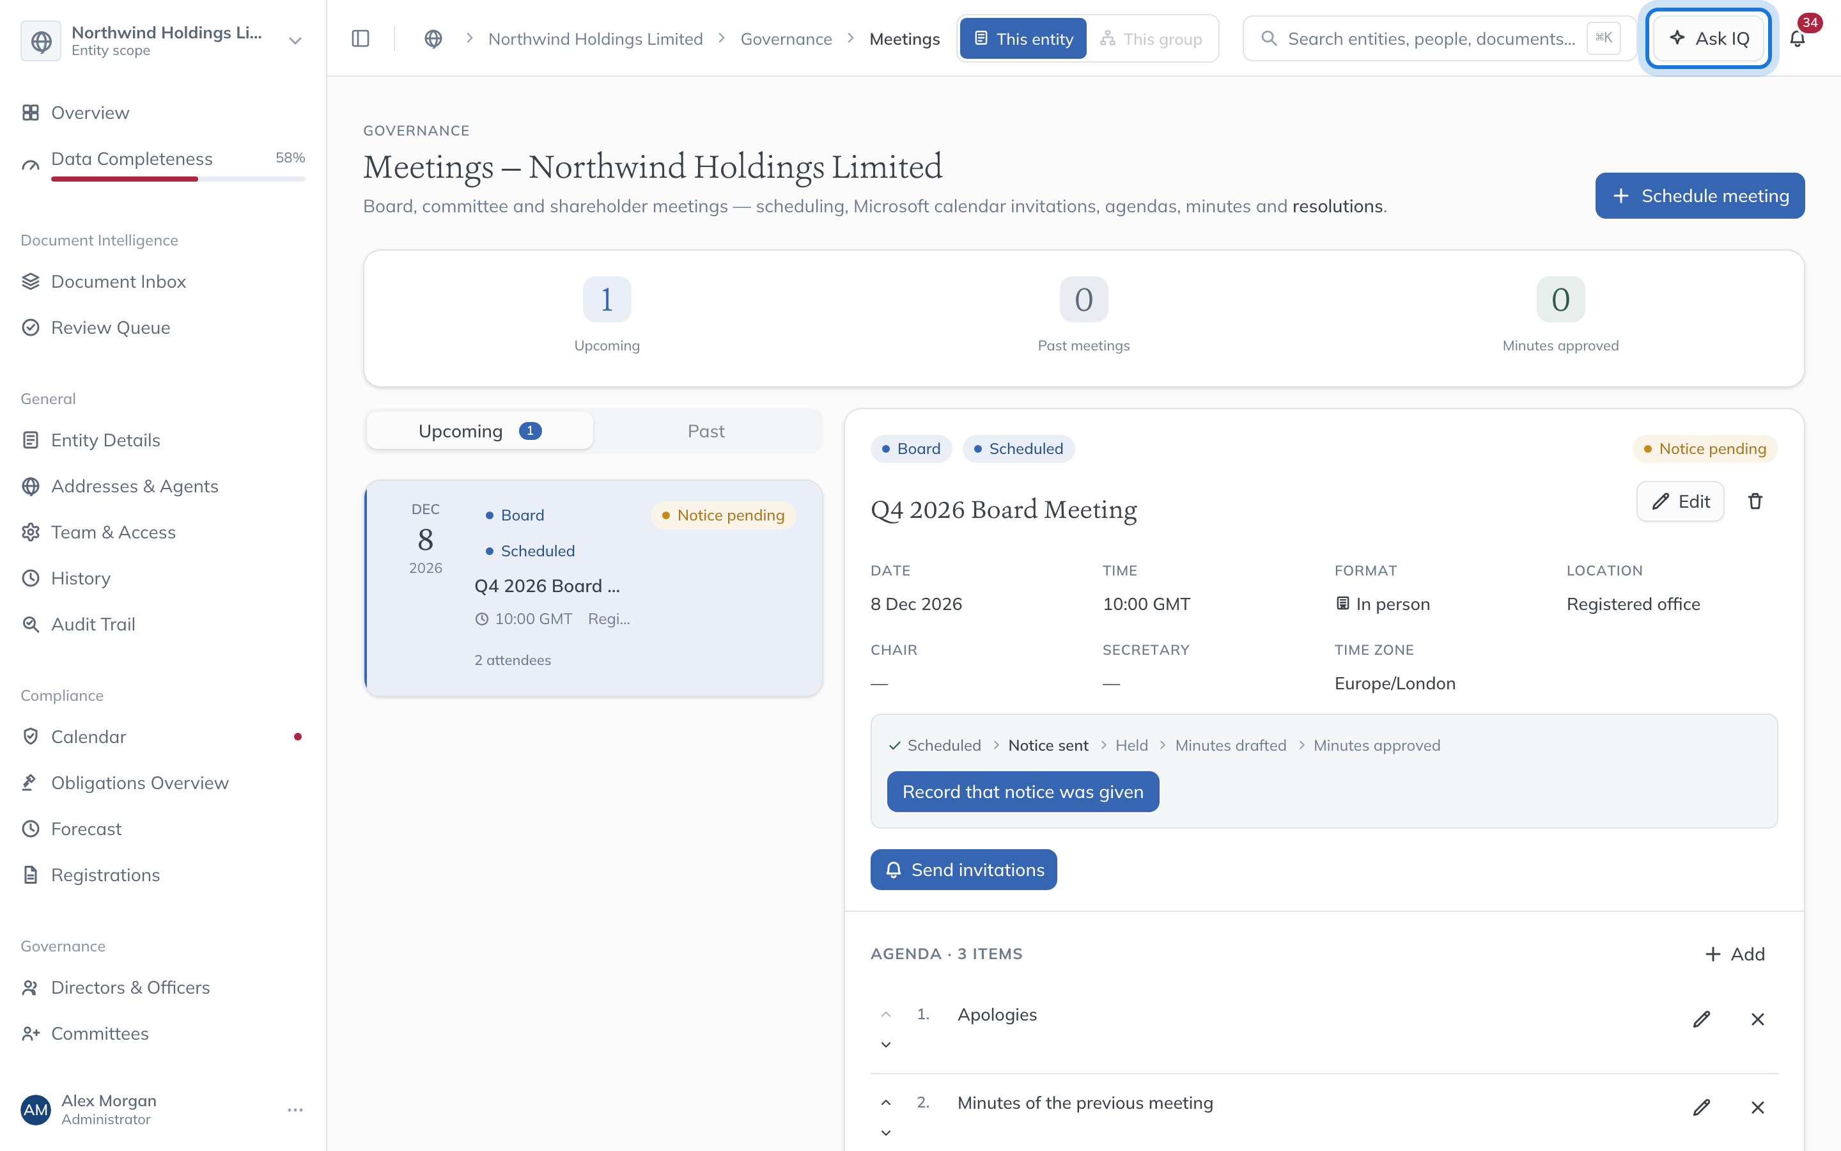This screenshot has width=1841, height=1151.
Task: Click Schedule meeting button
Action: [1700, 196]
